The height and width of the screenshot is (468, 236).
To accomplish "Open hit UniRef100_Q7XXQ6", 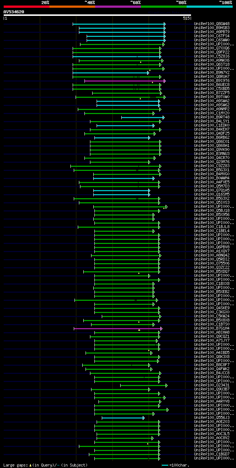I will point(212,48).
